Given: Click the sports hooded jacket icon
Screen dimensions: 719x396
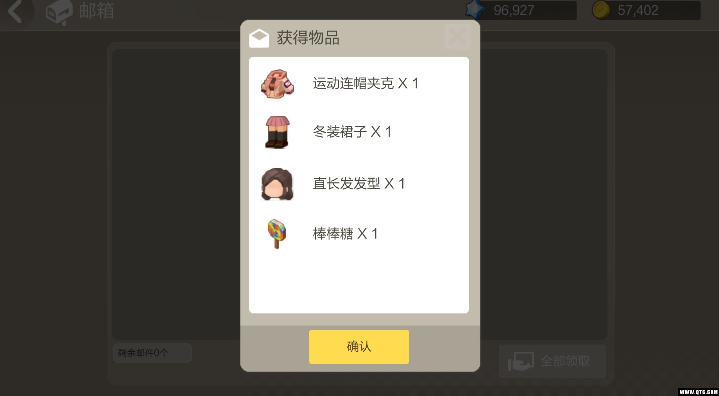Looking at the screenshot, I should pyautogui.click(x=277, y=84).
